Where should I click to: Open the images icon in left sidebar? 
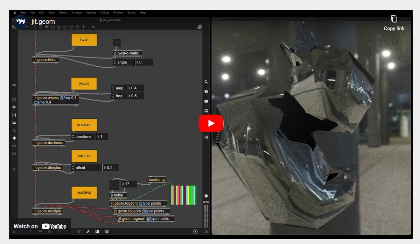coord(14,123)
